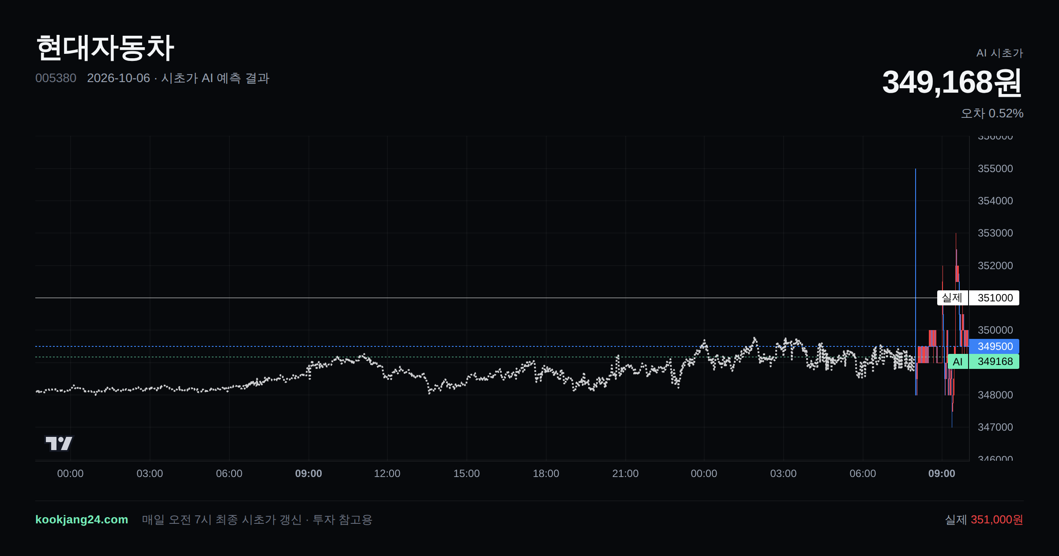Click the footer 실제 351,000원 value
1059x556 pixels.
click(984, 519)
